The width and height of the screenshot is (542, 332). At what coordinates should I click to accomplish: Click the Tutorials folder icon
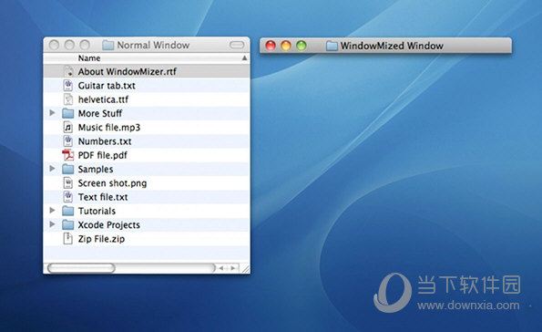68,211
